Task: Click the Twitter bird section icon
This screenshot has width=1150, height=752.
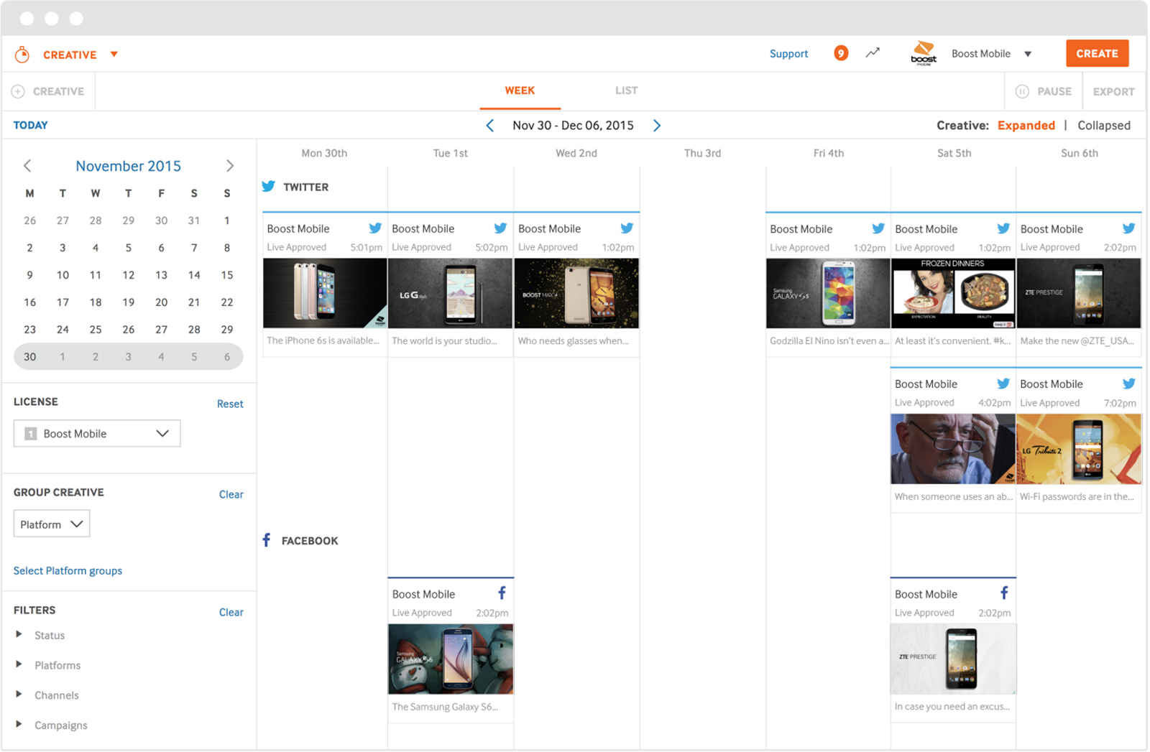Action: (268, 187)
